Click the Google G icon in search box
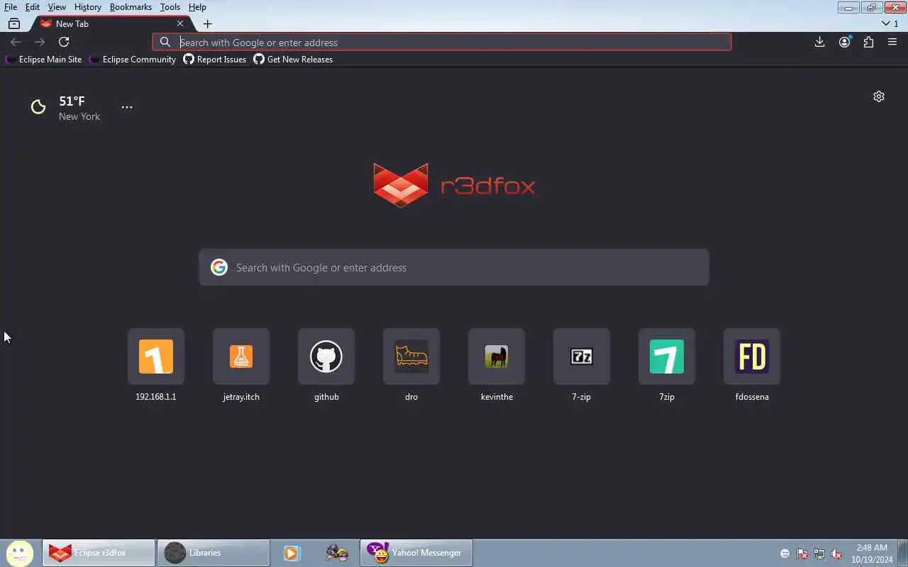The image size is (908, 567). pos(219,267)
